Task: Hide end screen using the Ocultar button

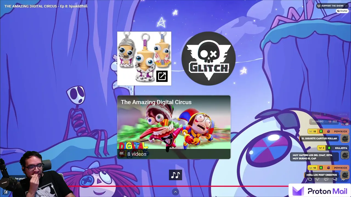Action: pyautogui.click(x=342, y=11)
